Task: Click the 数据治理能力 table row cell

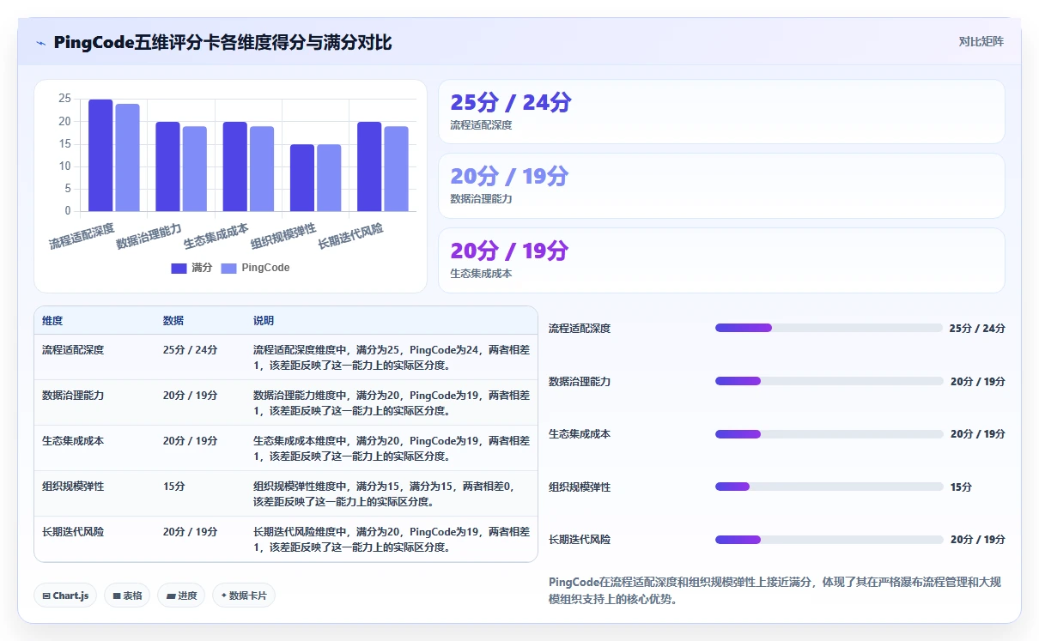Action: [x=73, y=396]
